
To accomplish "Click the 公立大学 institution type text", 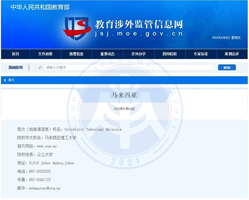I will coord(45,154).
